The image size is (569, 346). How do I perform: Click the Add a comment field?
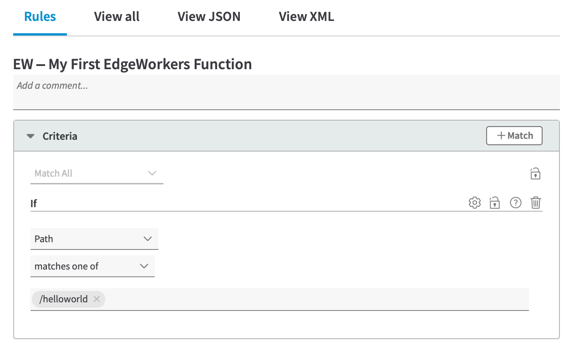(286, 92)
